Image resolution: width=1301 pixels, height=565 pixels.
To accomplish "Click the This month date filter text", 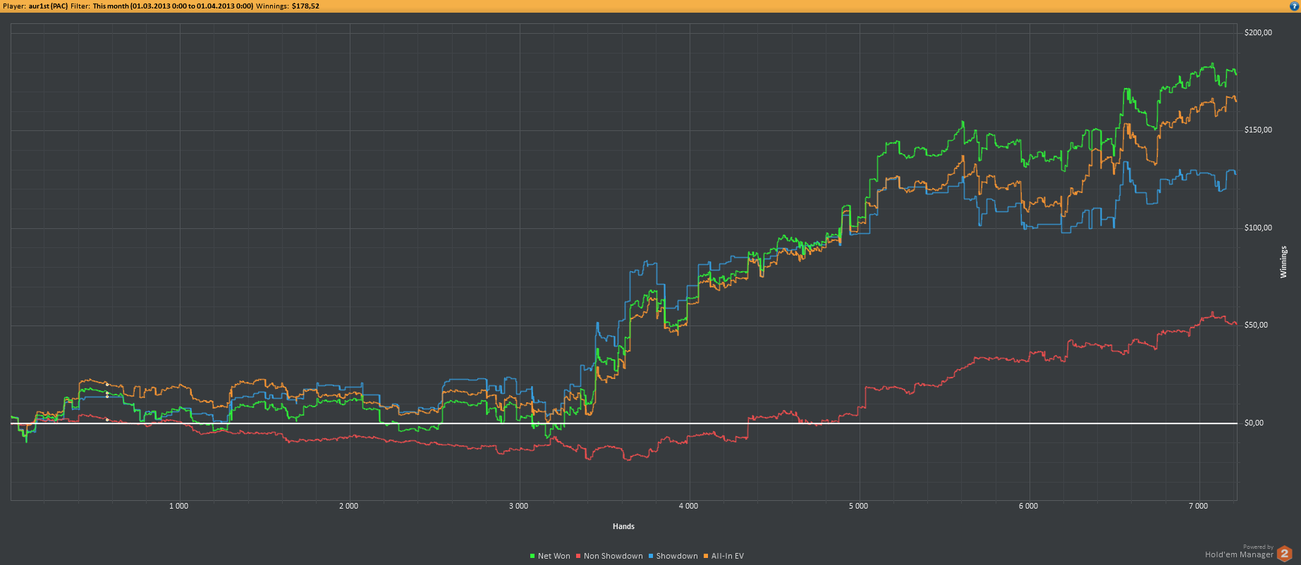I will click(173, 6).
